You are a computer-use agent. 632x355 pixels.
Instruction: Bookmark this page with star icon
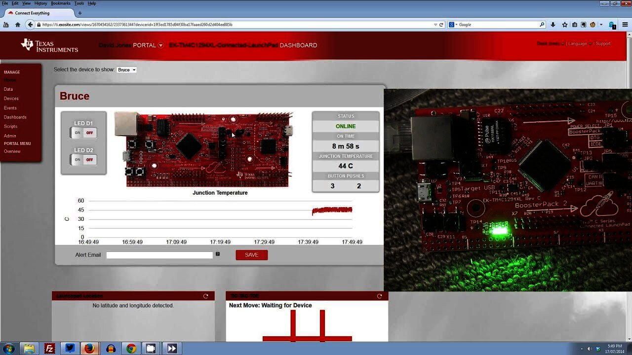(x=565, y=25)
